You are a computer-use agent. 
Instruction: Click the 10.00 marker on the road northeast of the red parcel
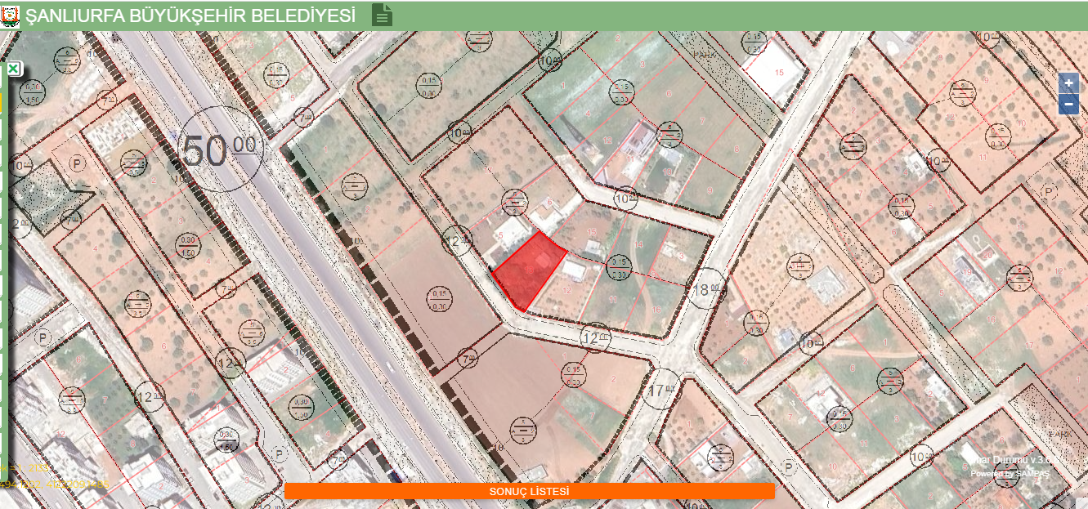pos(625,198)
